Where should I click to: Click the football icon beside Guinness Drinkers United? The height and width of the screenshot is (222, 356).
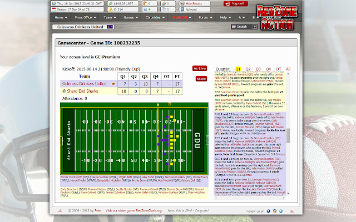click(x=113, y=84)
